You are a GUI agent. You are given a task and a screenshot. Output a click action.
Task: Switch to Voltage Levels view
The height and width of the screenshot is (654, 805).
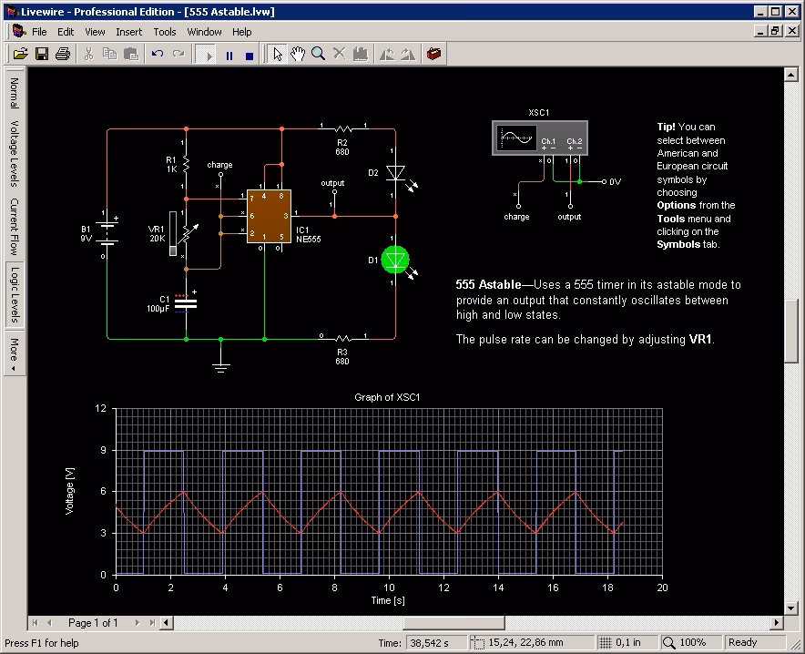point(14,154)
